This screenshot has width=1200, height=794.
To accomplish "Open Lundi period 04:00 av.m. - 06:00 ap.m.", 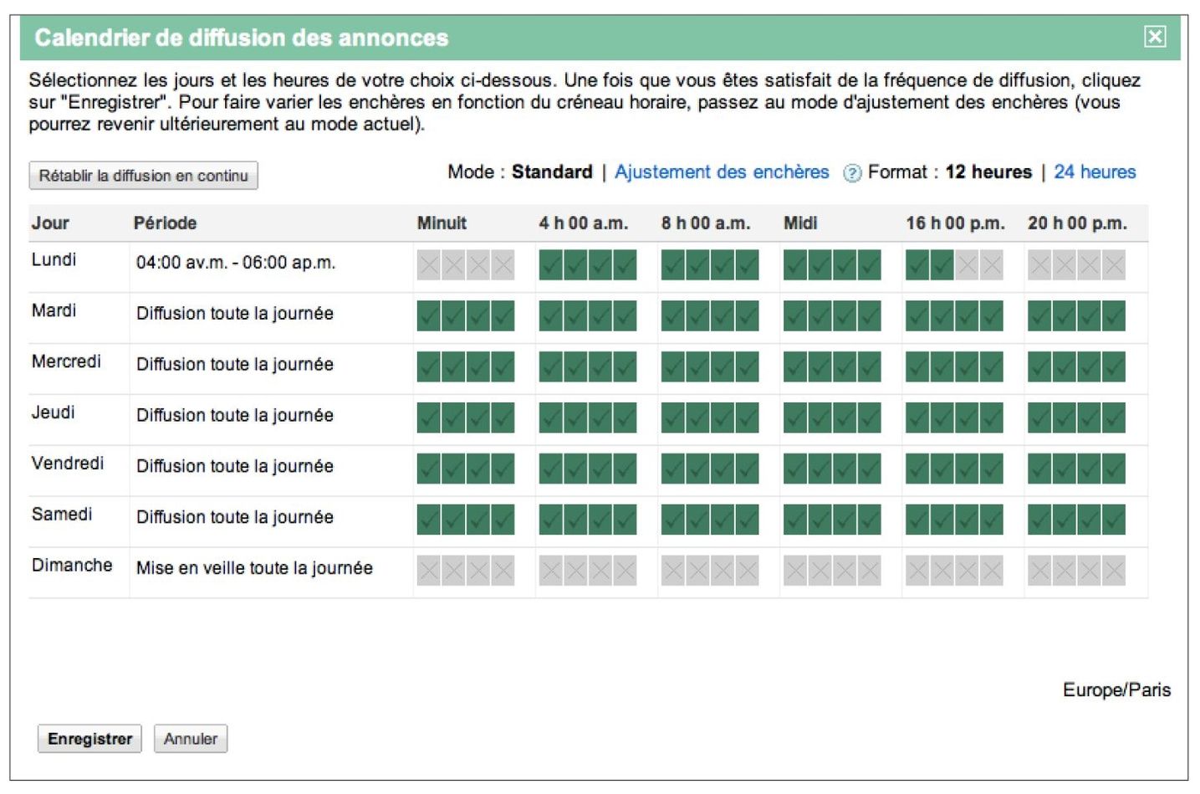I will (236, 263).
